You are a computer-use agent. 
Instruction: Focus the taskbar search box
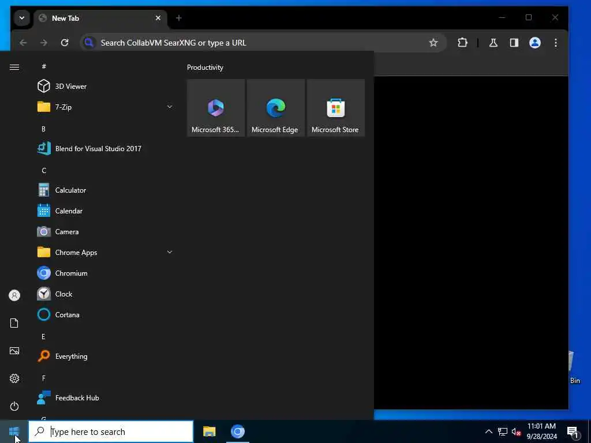[111, 431]
